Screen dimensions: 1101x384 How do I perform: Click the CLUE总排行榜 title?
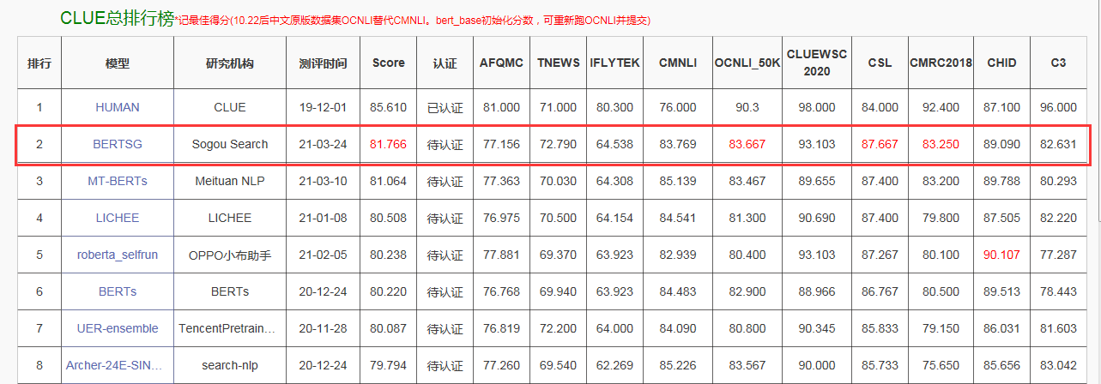coord(117,18)
